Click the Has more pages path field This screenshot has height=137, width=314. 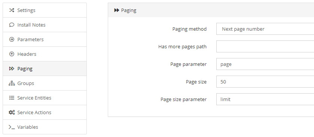[265, 46]
